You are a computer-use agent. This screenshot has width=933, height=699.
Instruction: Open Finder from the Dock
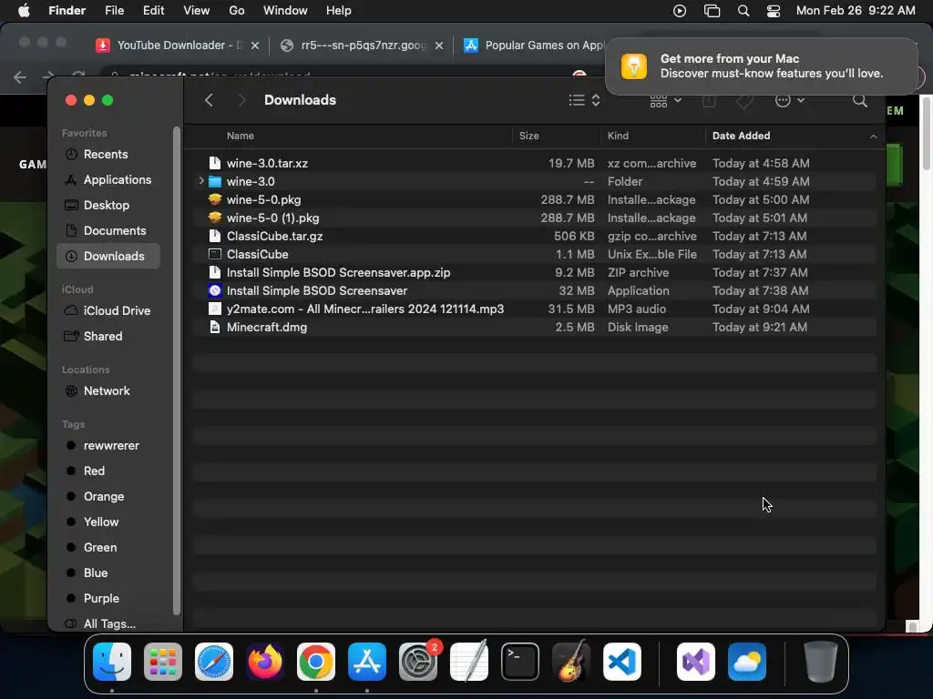coord(112,662)
